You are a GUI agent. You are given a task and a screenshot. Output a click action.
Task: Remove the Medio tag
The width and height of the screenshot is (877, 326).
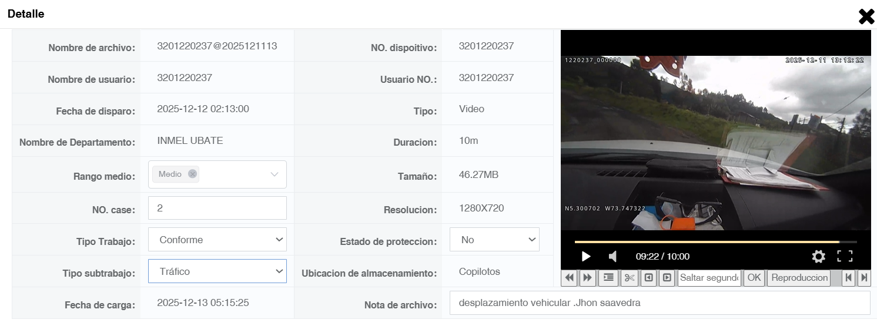pos(192,174)
